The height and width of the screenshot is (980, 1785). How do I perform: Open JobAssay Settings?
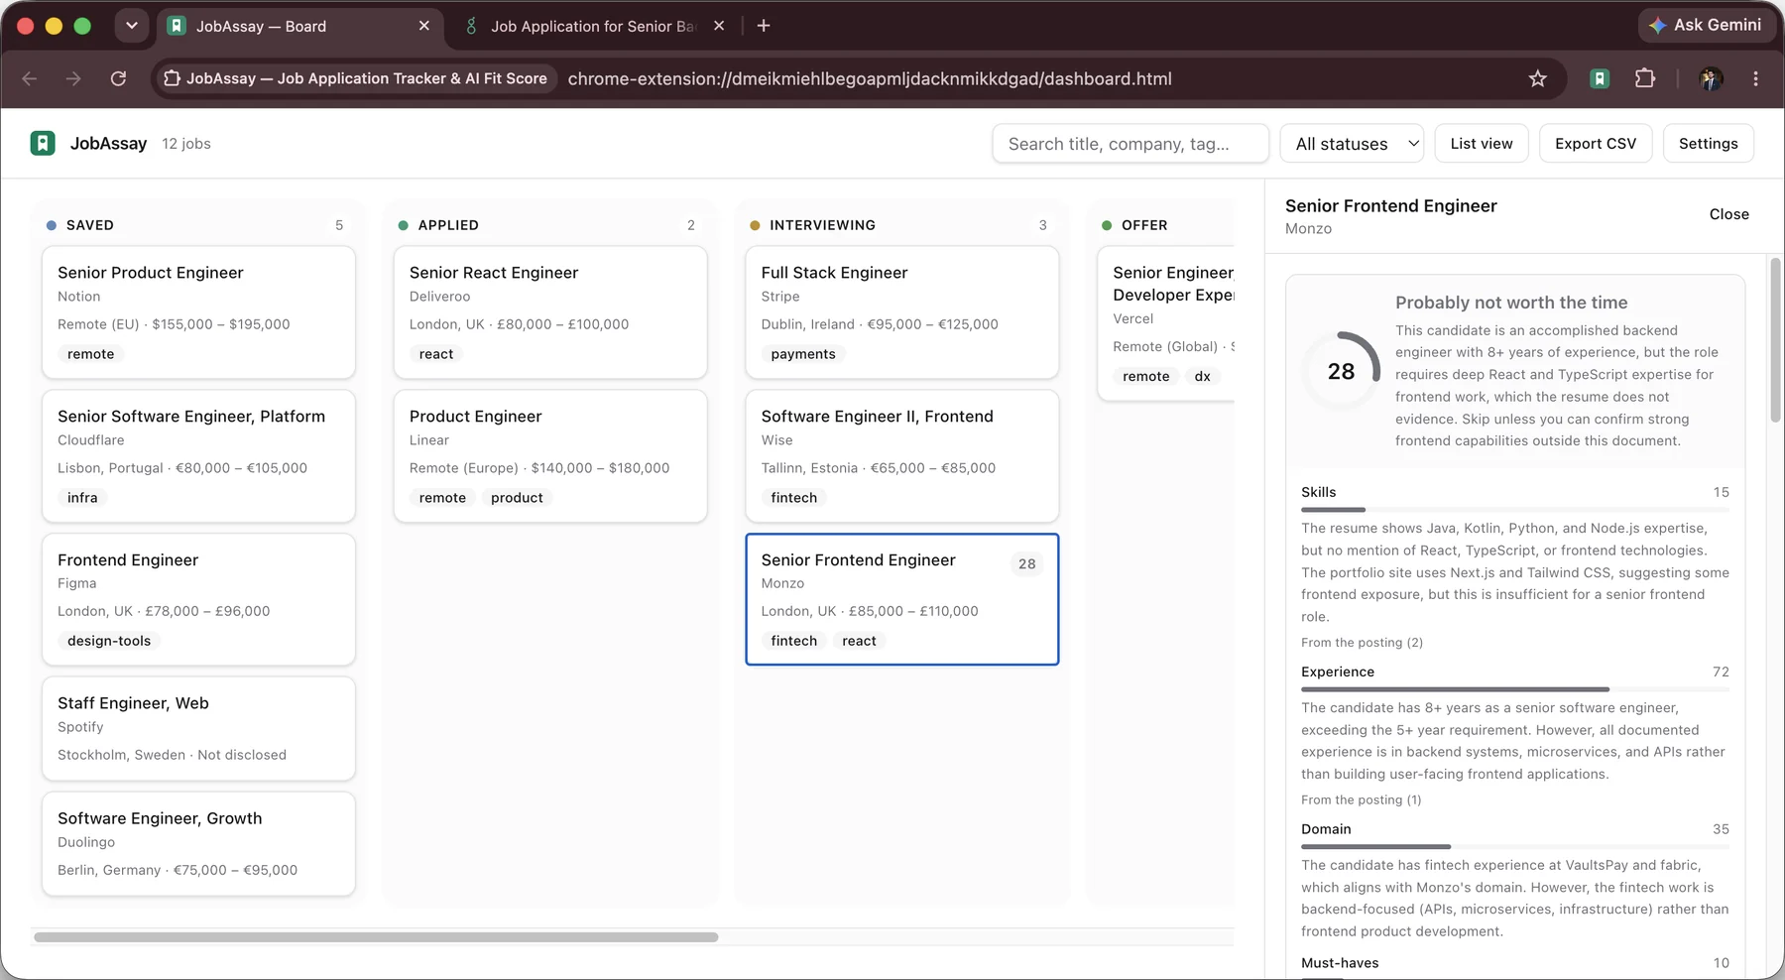pos(1708,144)
